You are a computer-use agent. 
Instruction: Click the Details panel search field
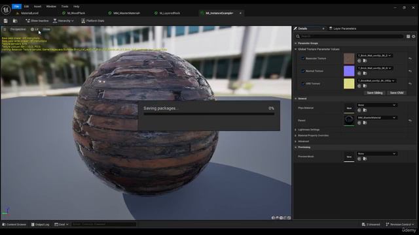350,37
